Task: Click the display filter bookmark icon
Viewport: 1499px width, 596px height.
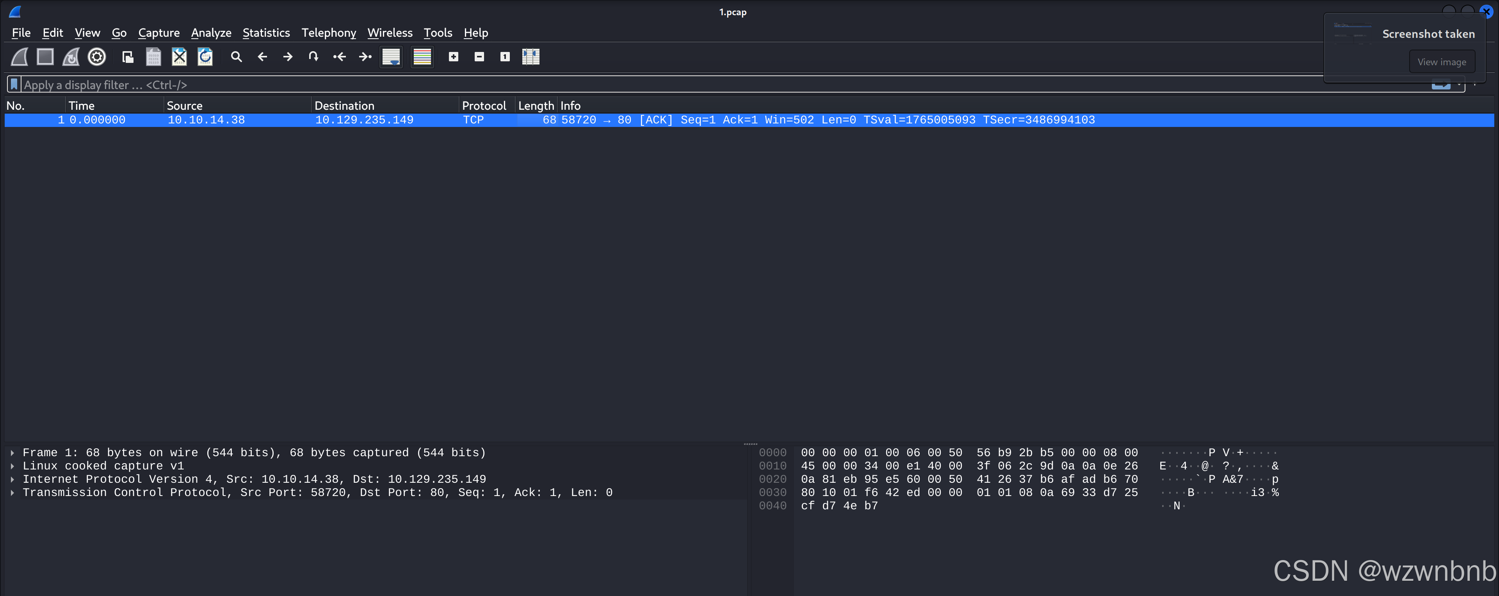Action: point(14,84)
